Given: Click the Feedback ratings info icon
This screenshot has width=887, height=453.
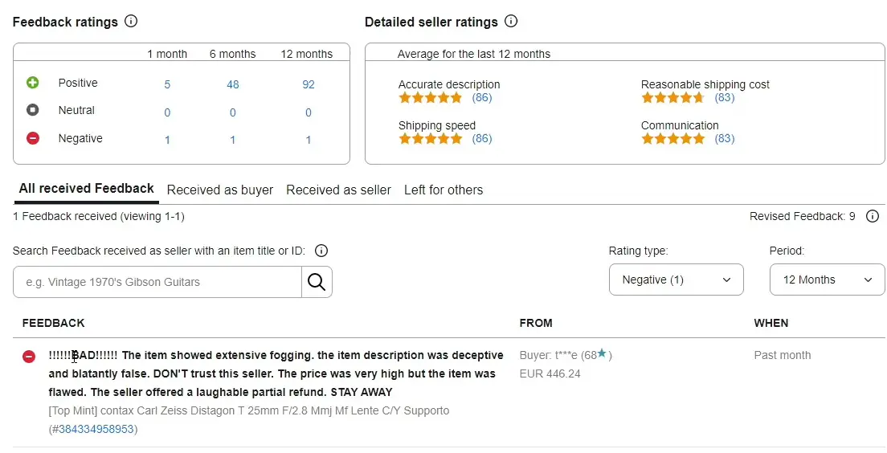Looking at the screenshot, I should click(131, 22).
